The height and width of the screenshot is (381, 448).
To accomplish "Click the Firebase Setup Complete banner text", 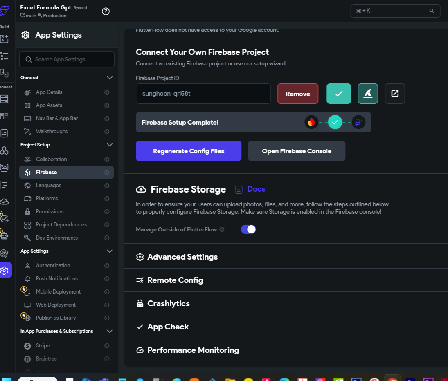I will pyautogui.click(x=180, y=122).
